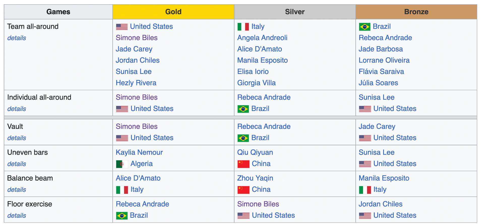484x224 pixels.
Task: Click the Italy flag under Alice D'Amato
Action: 122,190
